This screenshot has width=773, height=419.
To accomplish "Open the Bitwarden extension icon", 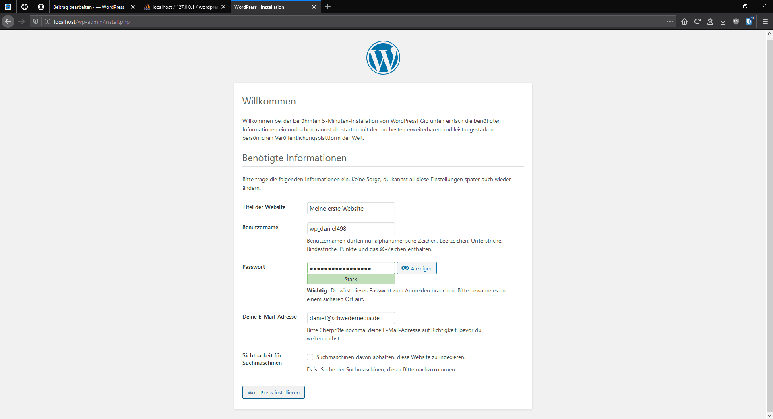I will pos(749,21).
